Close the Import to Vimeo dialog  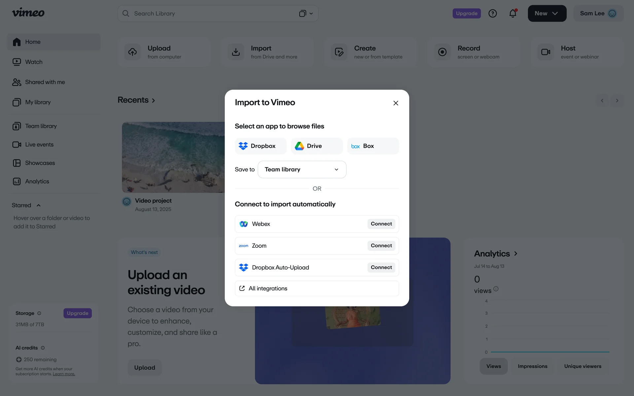tap(396, 103)
